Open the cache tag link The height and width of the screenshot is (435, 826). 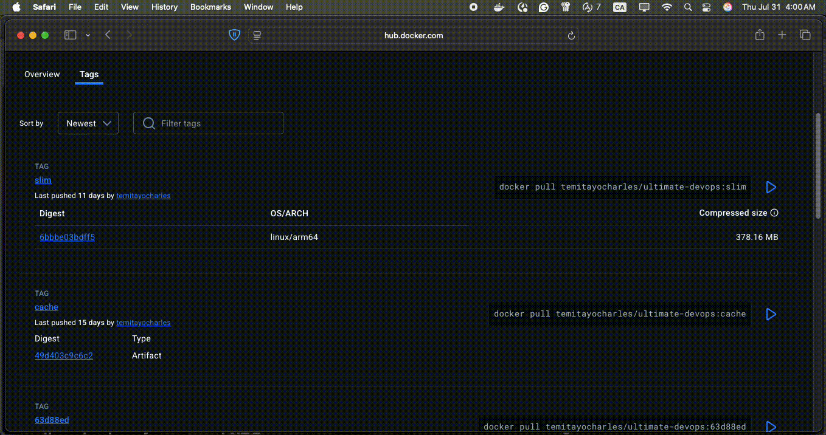pyautogui.click(x=46, y=307)
